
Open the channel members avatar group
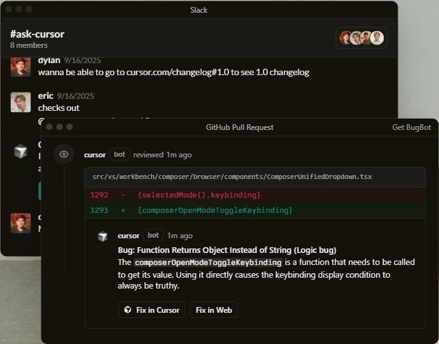click(x=361, y=38)
